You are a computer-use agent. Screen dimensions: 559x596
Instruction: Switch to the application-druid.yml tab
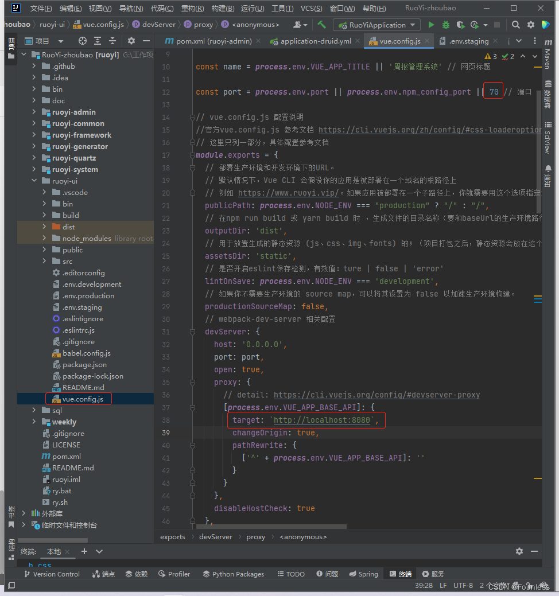pyautogui.click(x=316, y=41)
